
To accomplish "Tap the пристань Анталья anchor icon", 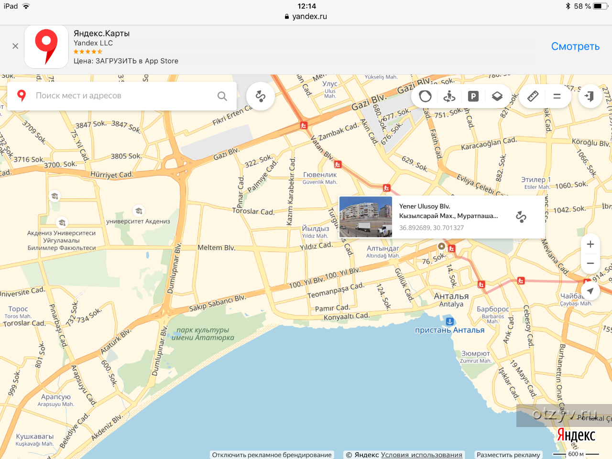I will [449, 321].
